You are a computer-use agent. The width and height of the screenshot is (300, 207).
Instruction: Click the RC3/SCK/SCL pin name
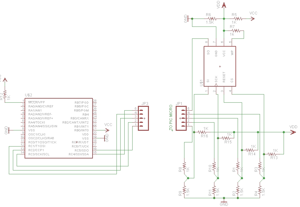click(x=39, y=154)
